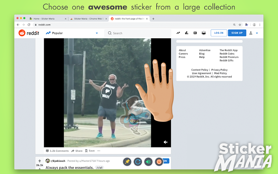Viewport: 278px width, 174px height.
Task: Close the Chrome Web Store tab
Action: click(x=106, y=19)
